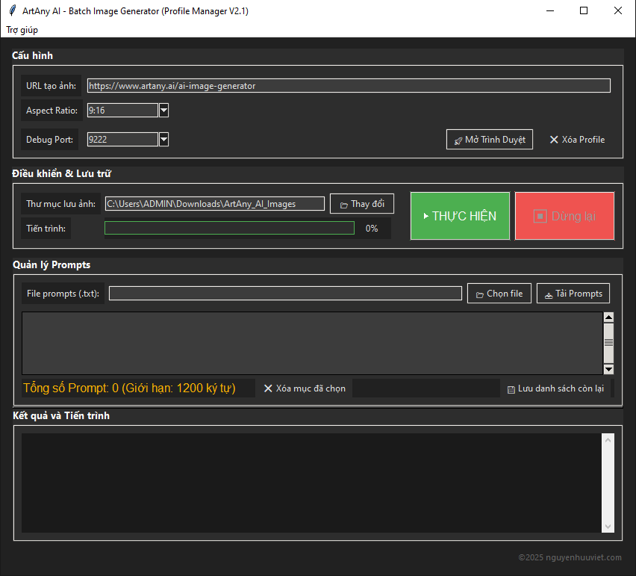Click the red Dừng lại button
Viewport: 636px width, 576px height.
(x=564, y=216)
